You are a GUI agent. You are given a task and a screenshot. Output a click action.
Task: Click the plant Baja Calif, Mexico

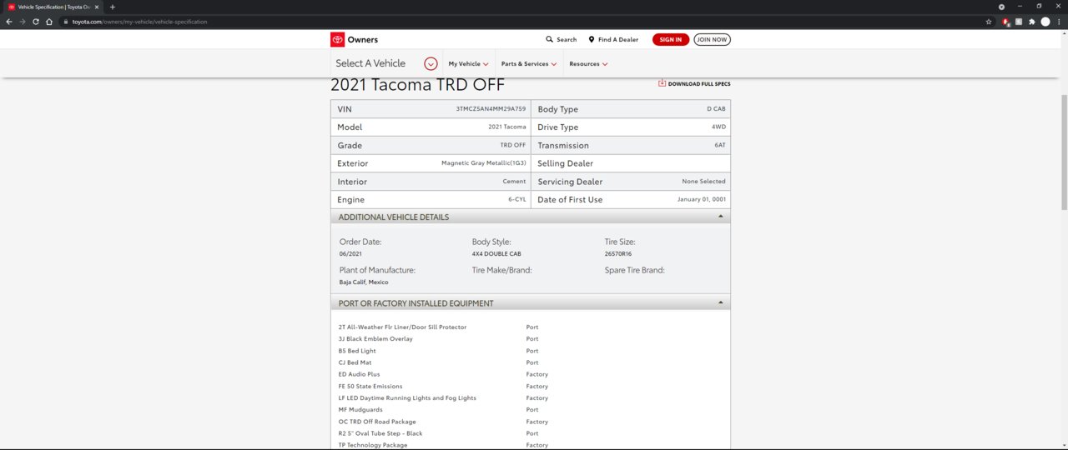coord(364,282)
